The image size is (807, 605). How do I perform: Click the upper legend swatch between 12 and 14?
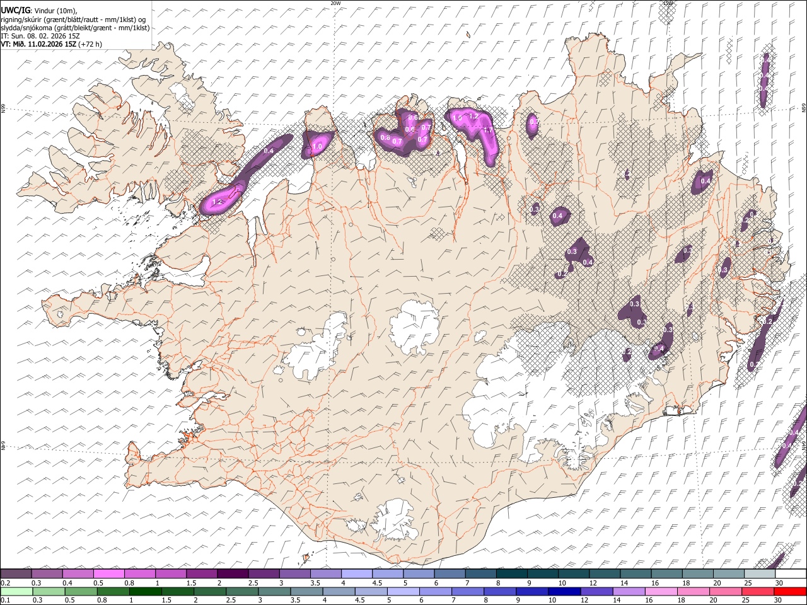click(x=605, y=574)
